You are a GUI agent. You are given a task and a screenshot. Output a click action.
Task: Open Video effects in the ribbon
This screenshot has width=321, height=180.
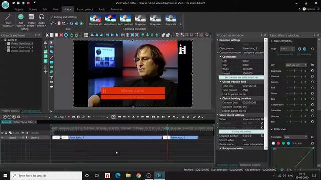pyautogui.click(x=31, y=20)
